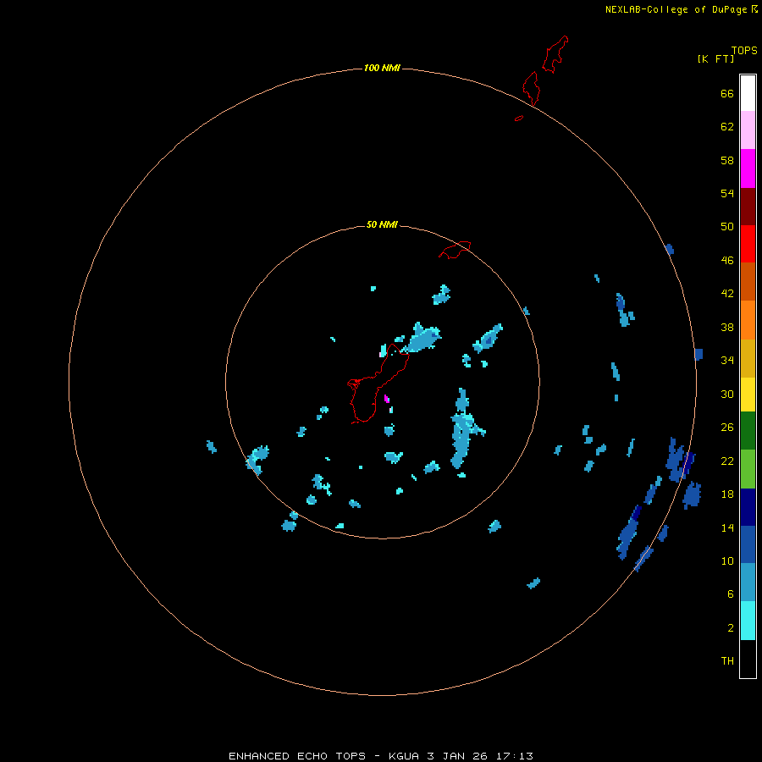Click the steel blue 14 kft swatch
The height and width of the screenshot is (762, 762).
pos(748,583)
